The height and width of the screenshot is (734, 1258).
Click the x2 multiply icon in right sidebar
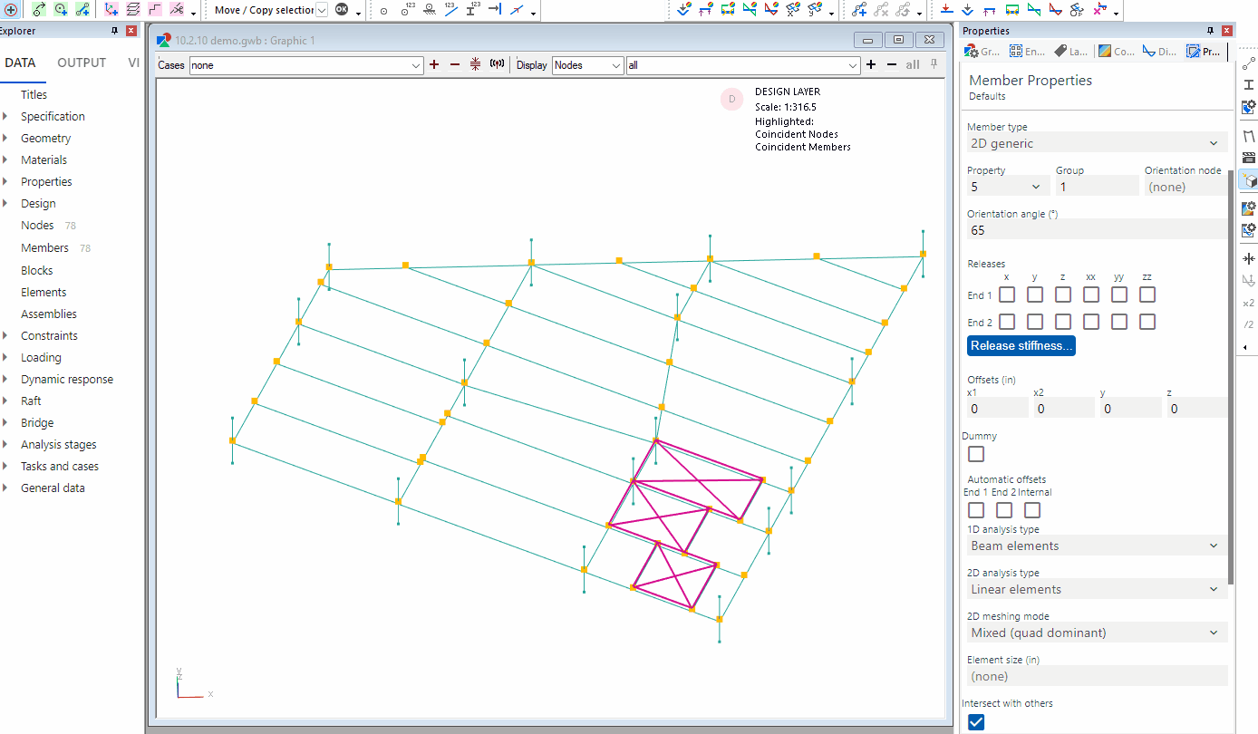[x=1248, y=303]
